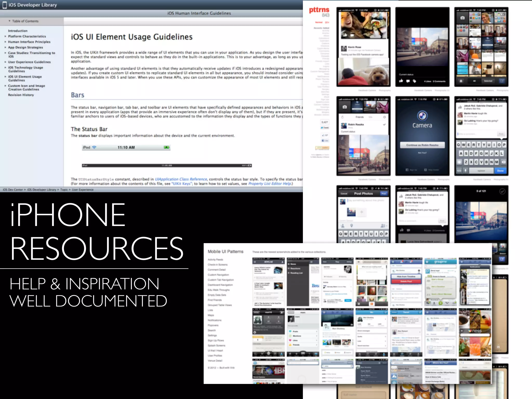Image resolution: width=532 pixels, height=399 pixels.
Task: Open the Kevin Rose Facebook Camera screenshot
Action: click(363, 47)
